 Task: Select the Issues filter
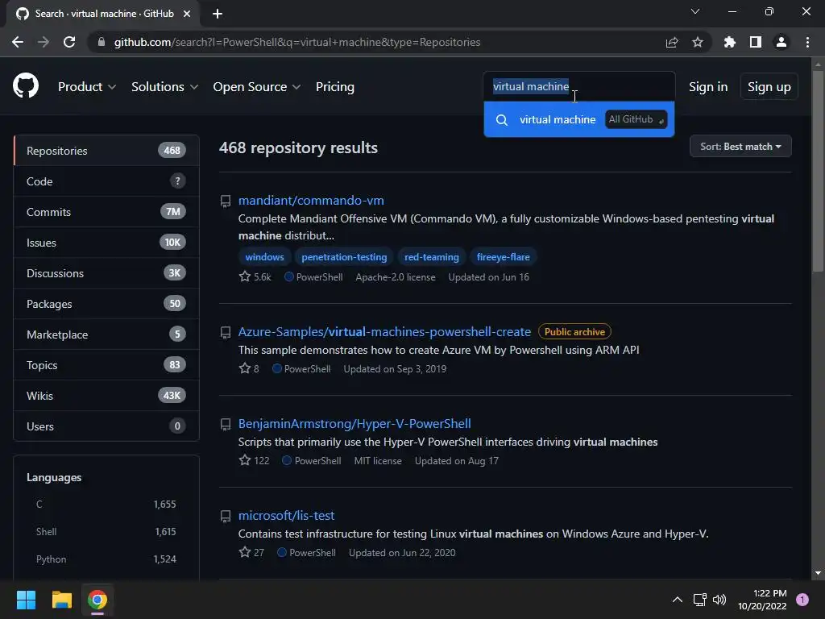point(106,242)
